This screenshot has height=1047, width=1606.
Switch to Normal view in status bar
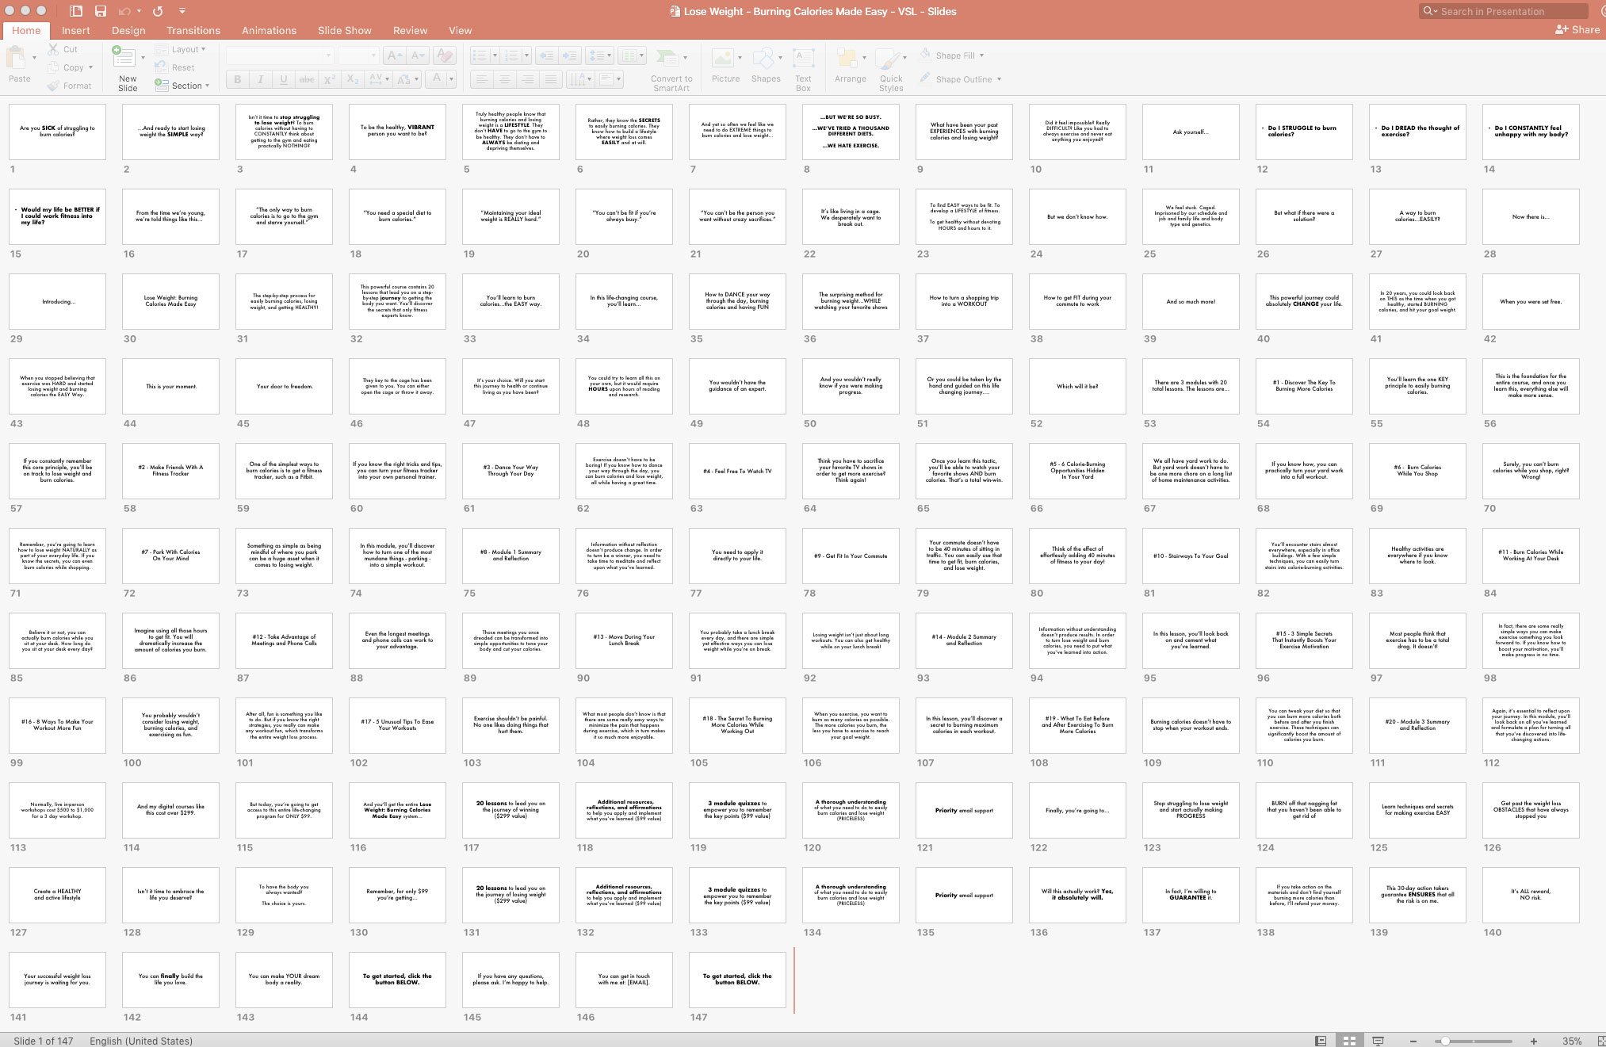click(1321, 1041)
